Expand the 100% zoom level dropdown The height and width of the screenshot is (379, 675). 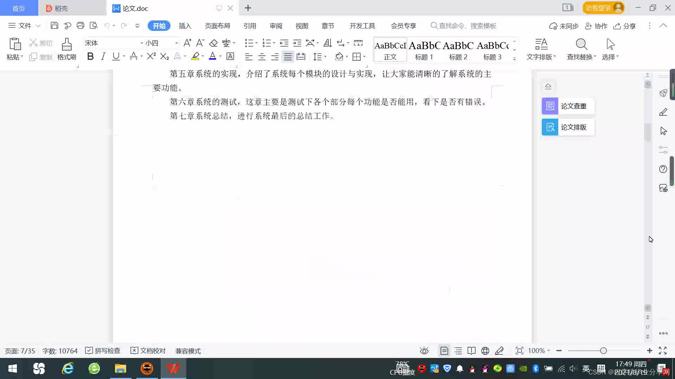(x=539, y=351)
